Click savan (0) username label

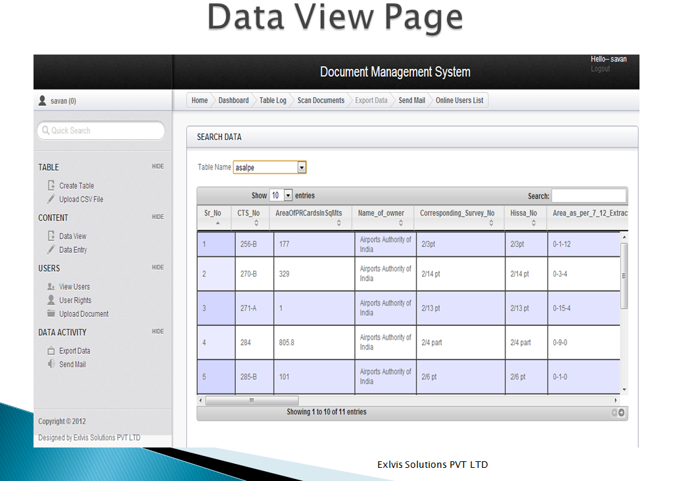pyautogui.click(x=63, y=101)
